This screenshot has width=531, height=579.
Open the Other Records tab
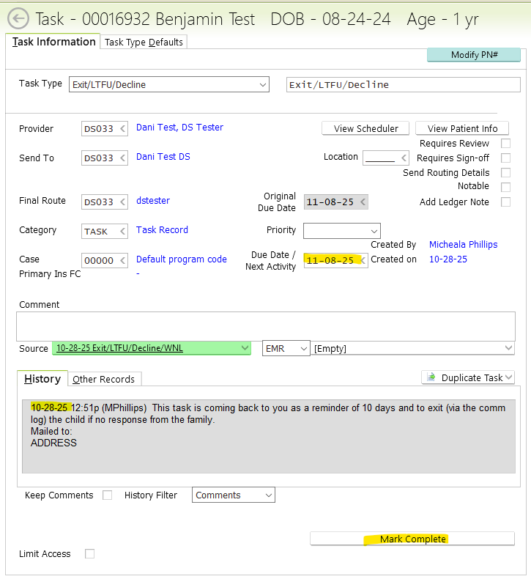point(103,379)
